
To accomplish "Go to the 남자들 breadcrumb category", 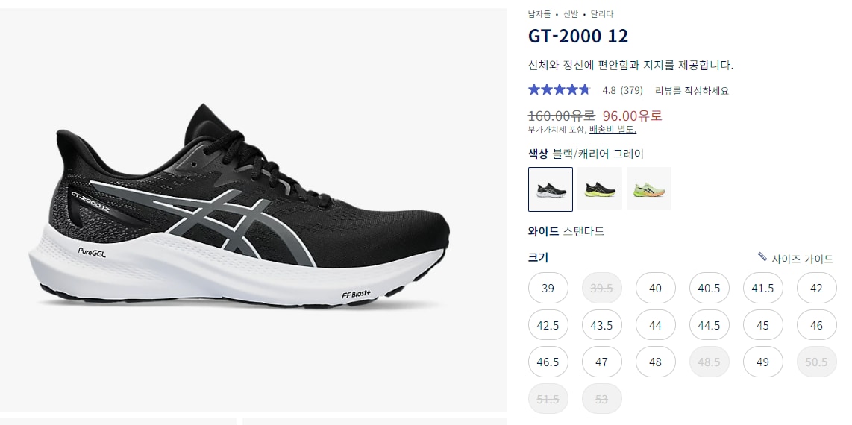I will [540, 14].
